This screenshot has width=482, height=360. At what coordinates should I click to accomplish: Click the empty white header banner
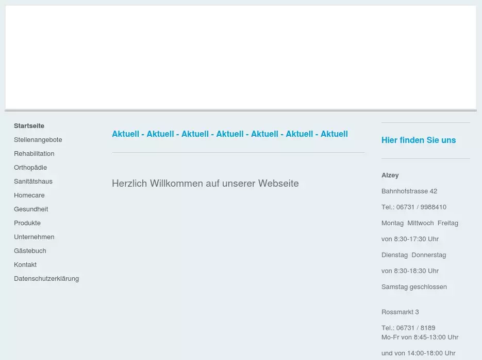click(241, 57)
